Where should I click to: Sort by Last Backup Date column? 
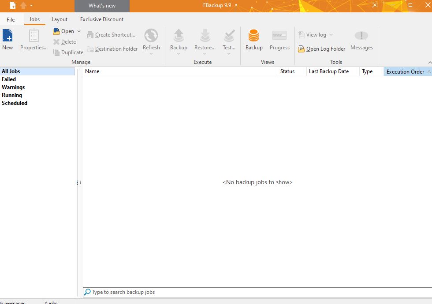tap(333, 71)
